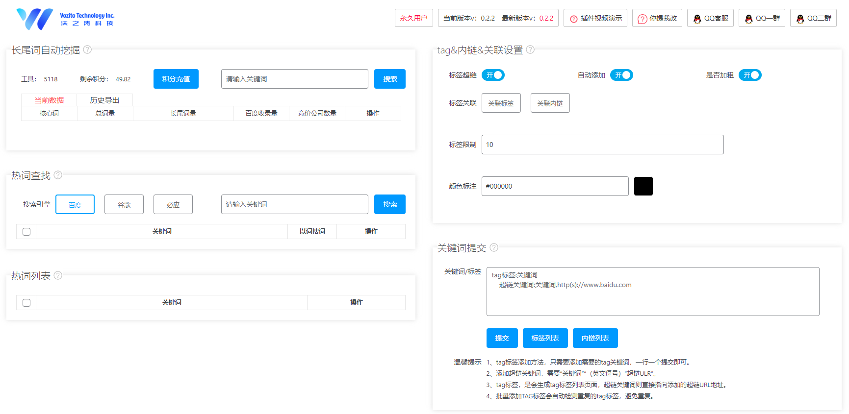Screen dimensions: 849x414
Task: Click help icon beside 热词查找
Action: click(58, 175)
